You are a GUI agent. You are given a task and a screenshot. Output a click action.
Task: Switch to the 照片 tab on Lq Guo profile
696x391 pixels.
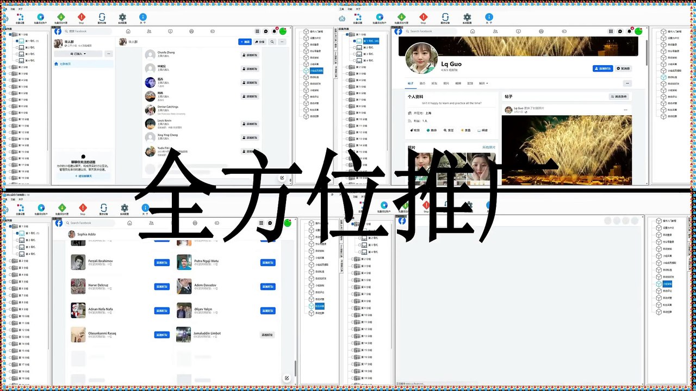[446, 83]
